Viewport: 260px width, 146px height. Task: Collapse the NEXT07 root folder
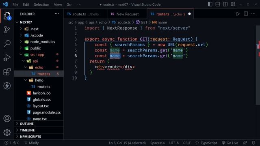pyautogui.click(x=39, y=22)
